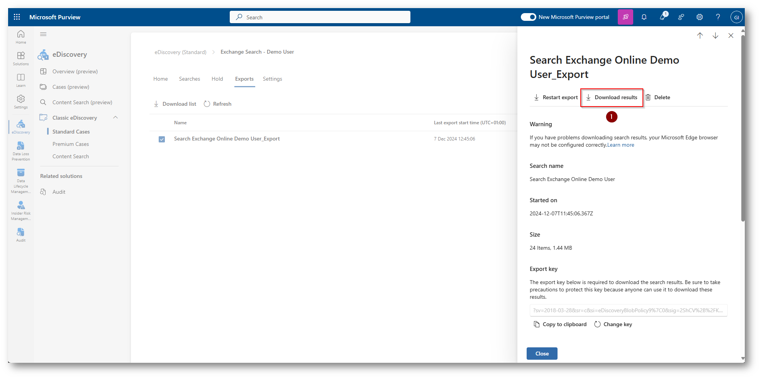This screenshot has height=379, width=761.
Task: Click Download results button
Action: tap(612, 98)
